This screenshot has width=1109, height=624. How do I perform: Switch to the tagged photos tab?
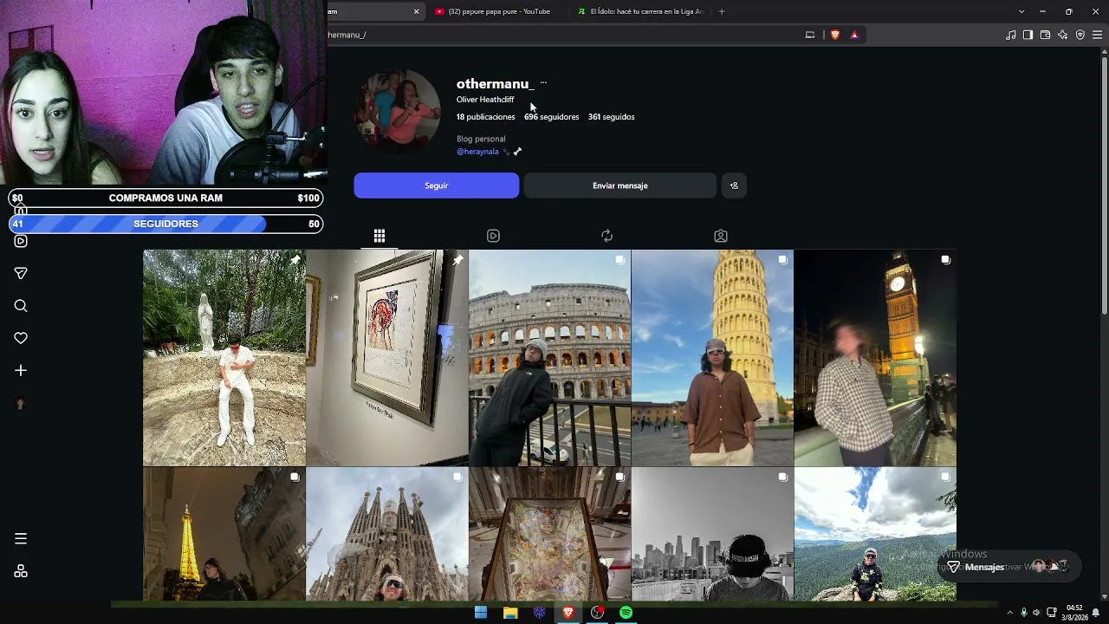click(x=720, y=236)
